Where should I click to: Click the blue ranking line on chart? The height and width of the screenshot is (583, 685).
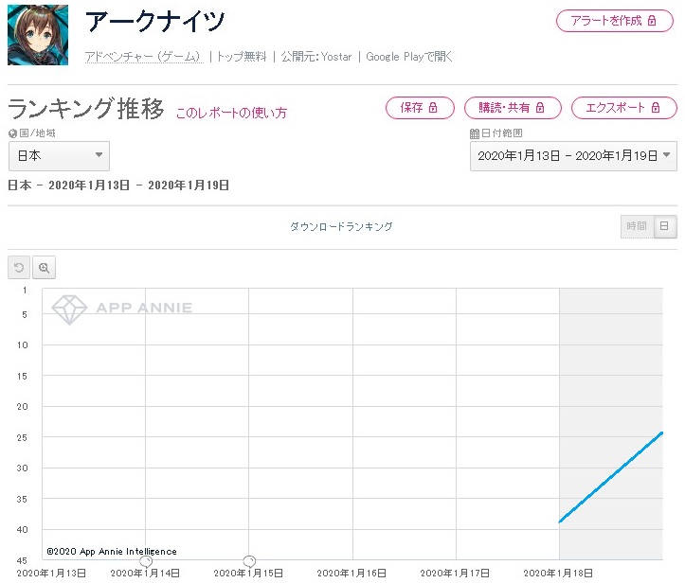(x=611, y=477)
